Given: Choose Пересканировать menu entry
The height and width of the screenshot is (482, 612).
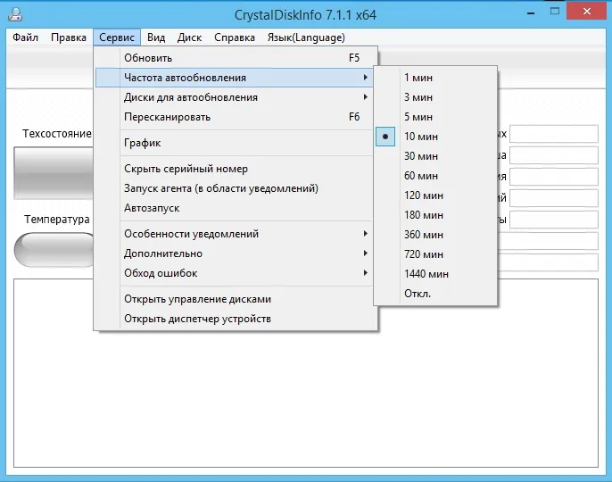Looking at the screenshot, I should [236, 117].
